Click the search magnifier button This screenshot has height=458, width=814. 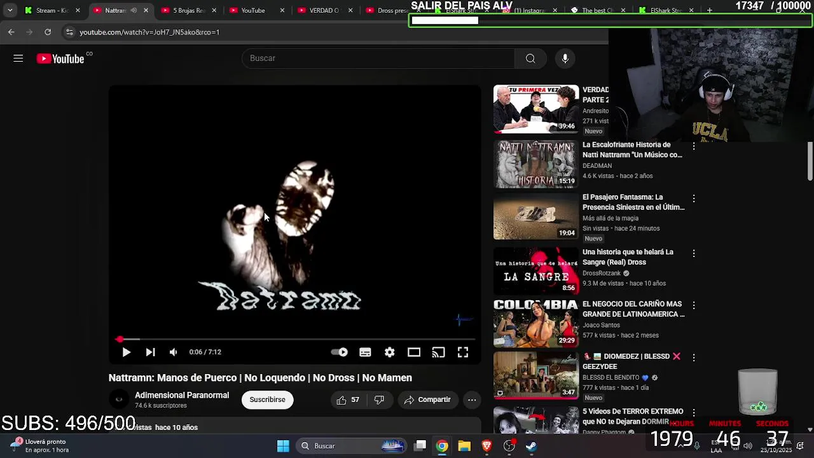530,59
